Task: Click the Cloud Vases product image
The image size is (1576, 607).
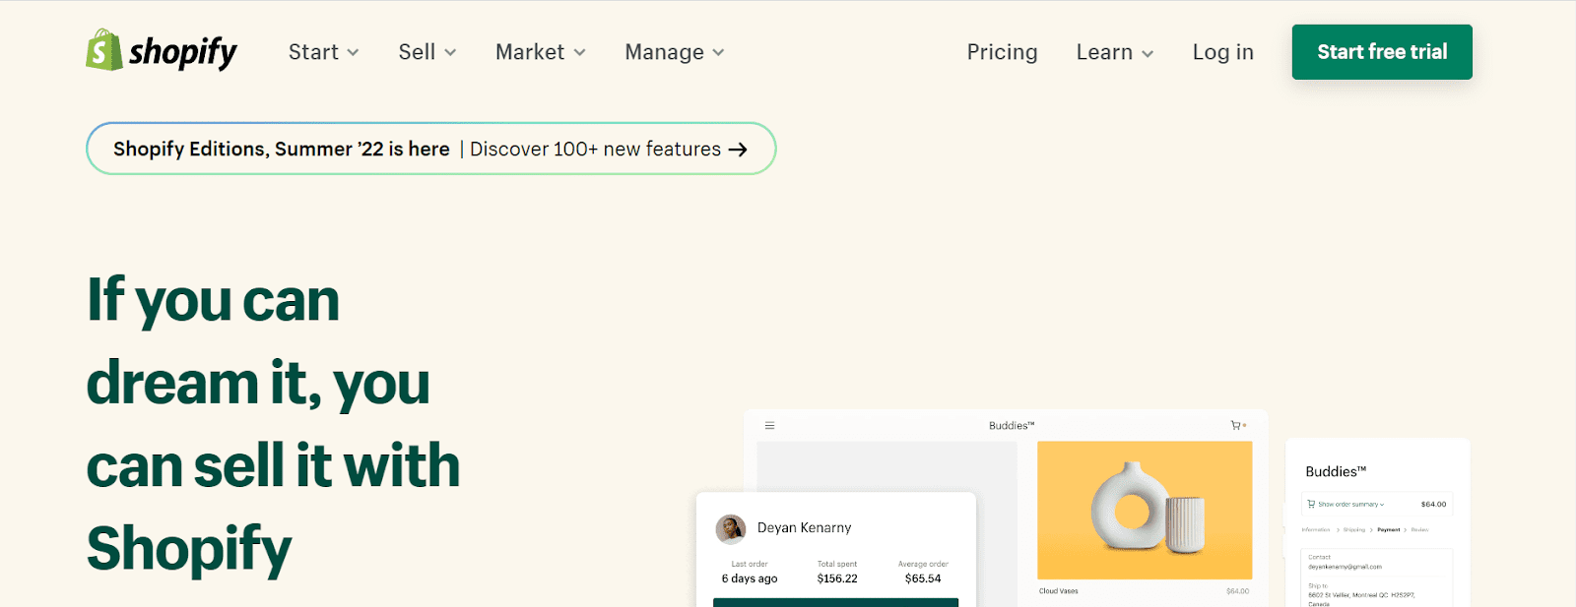Action: pyautogui.click(x=1145, y=510)
